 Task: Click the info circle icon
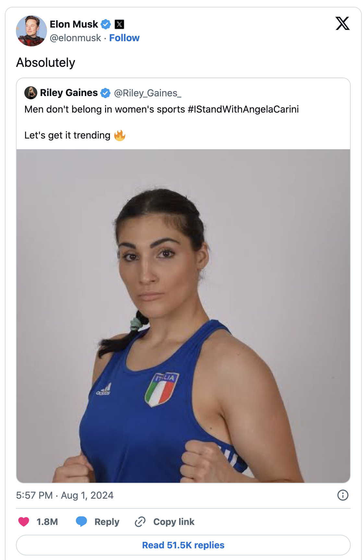[x=343, y=495]
